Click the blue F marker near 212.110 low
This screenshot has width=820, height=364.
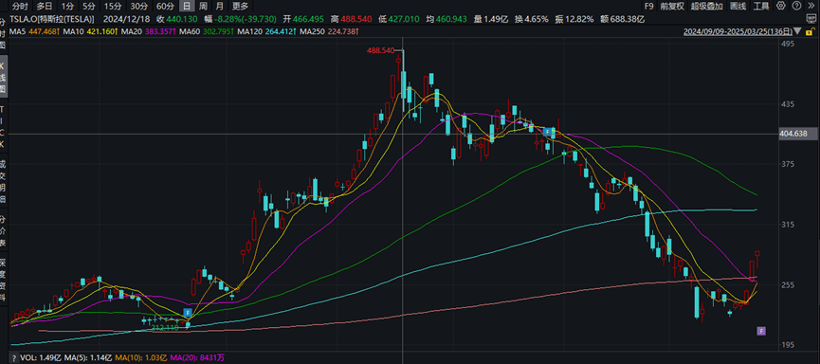tap(188, 313)
